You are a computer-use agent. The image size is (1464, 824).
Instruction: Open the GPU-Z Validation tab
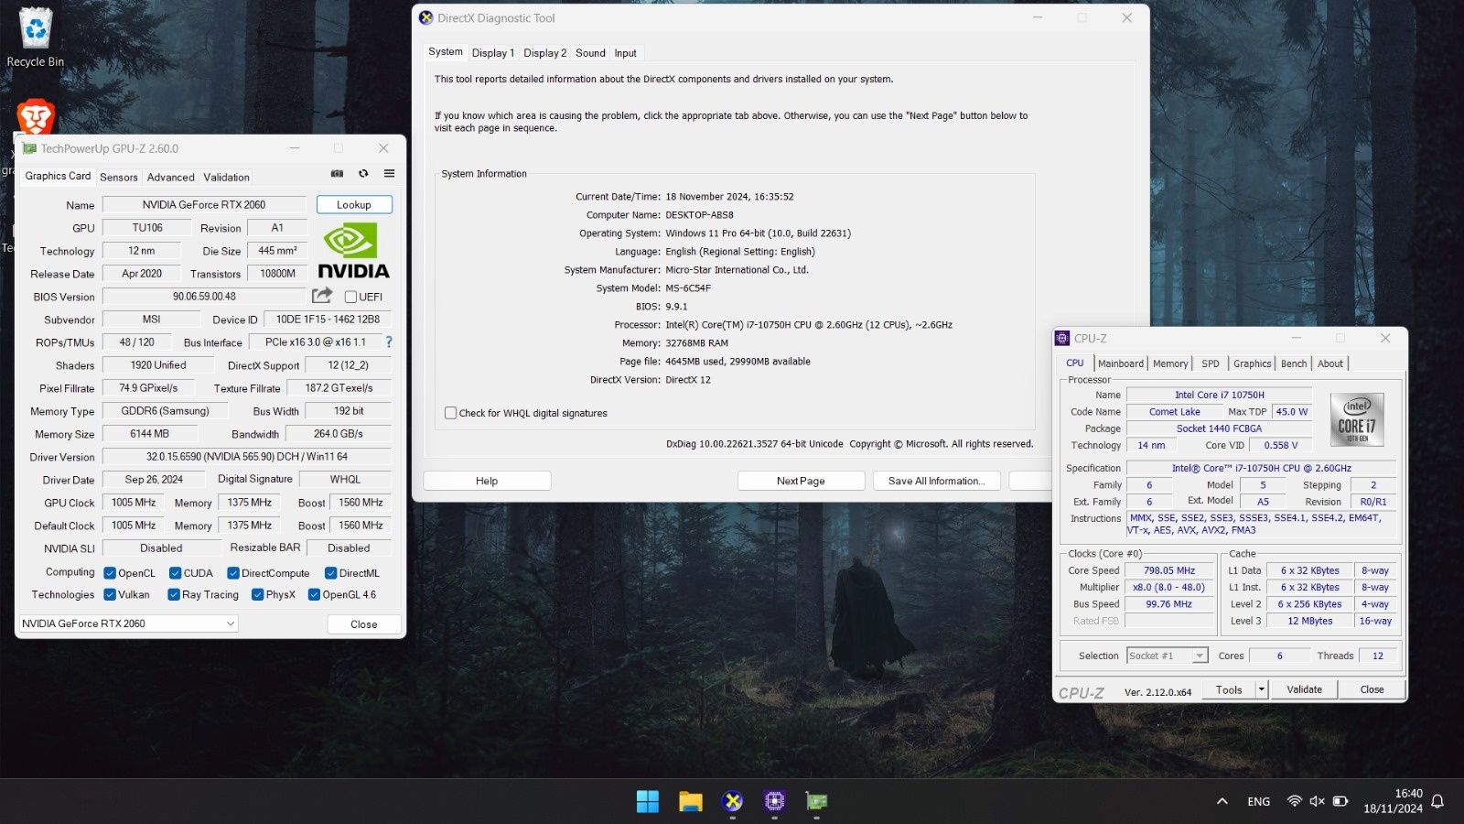[x=226, y=177]
